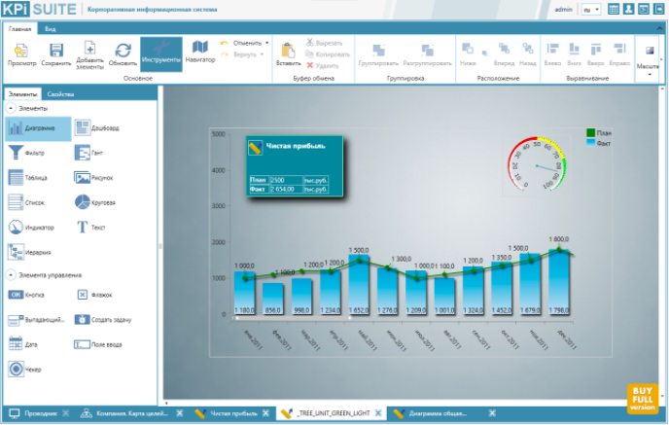Image resolution: width=669 pixels, height=425 pixels.
Task: Select the Кнопка OK control
Action: 26,295
